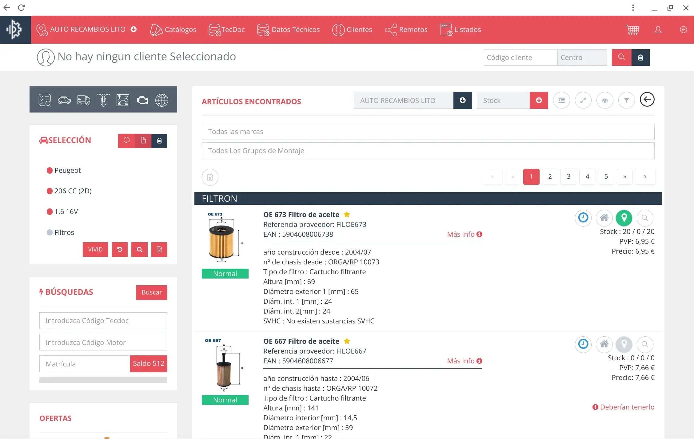Viewport: 694px width, 439px height.
Task: Click the expand view arrows icon
Action: (x=583, y=100)
